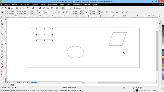
Task: Click the no-color swatch in palette
Action: coord(163,24)
